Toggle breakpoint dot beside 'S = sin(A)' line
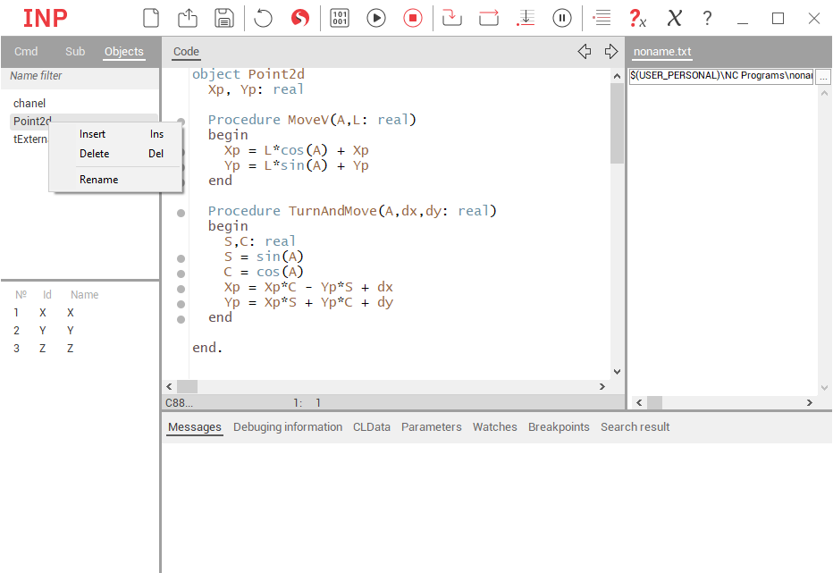The width and height of the screenshot is (833, 573). [181, 257]
